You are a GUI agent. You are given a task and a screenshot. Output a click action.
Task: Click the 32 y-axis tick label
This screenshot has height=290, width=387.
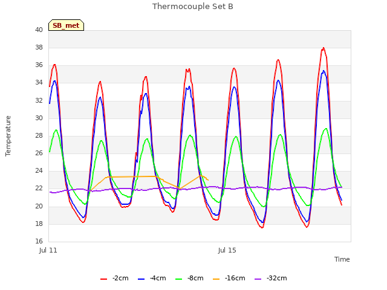(39, 100)
